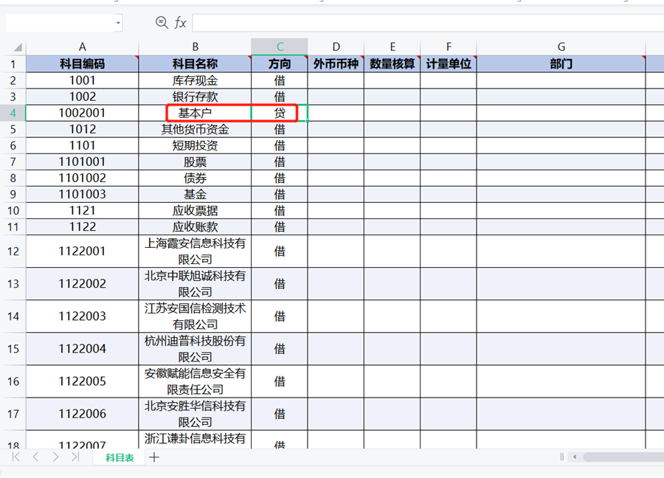The image size is (664, 478).
Task: Select column G header
Action: pyautogui.click(x=561, y=46)
